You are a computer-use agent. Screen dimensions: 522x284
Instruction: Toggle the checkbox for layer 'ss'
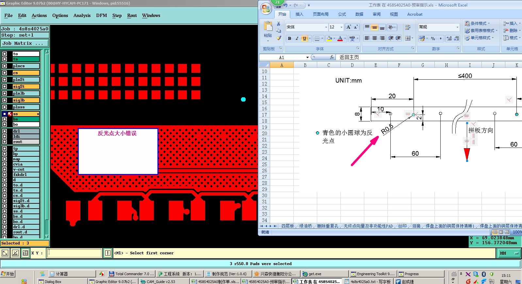[x=5, y=114]
